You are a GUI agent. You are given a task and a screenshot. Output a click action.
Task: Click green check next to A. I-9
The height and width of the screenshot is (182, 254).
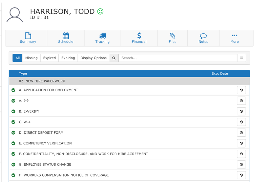pos(14,101)
